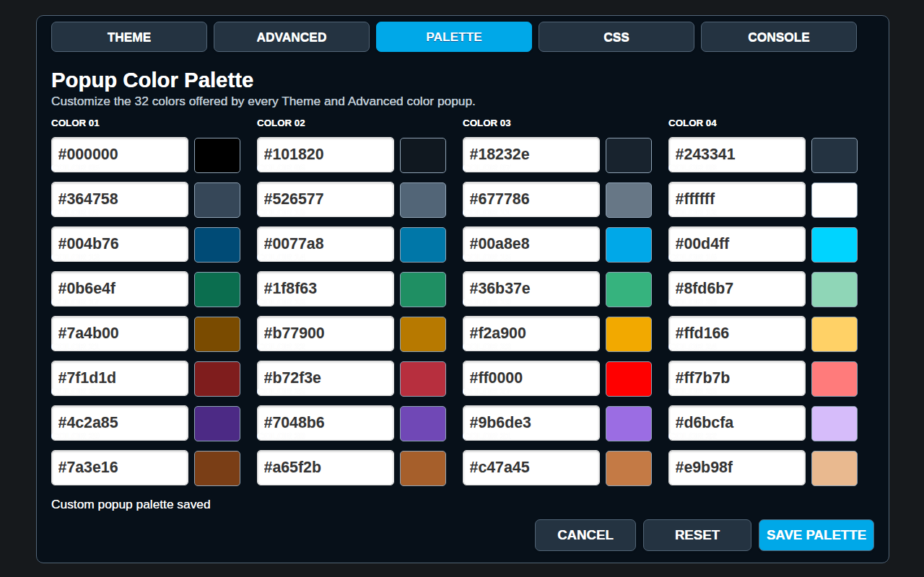Viewport: 924px width, 577px height.
Task: Pick the lavender #d6bcfa color swatch
Action: (834, 423)
